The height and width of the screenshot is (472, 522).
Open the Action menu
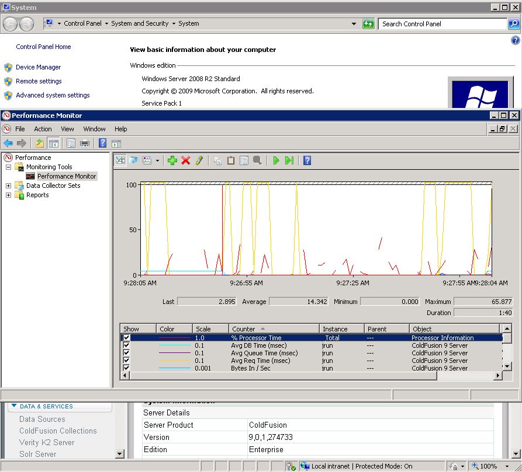tap(43, 129)
